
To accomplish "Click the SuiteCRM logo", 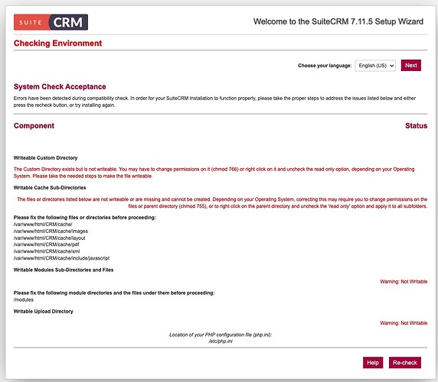I will (x=51, y=22).
